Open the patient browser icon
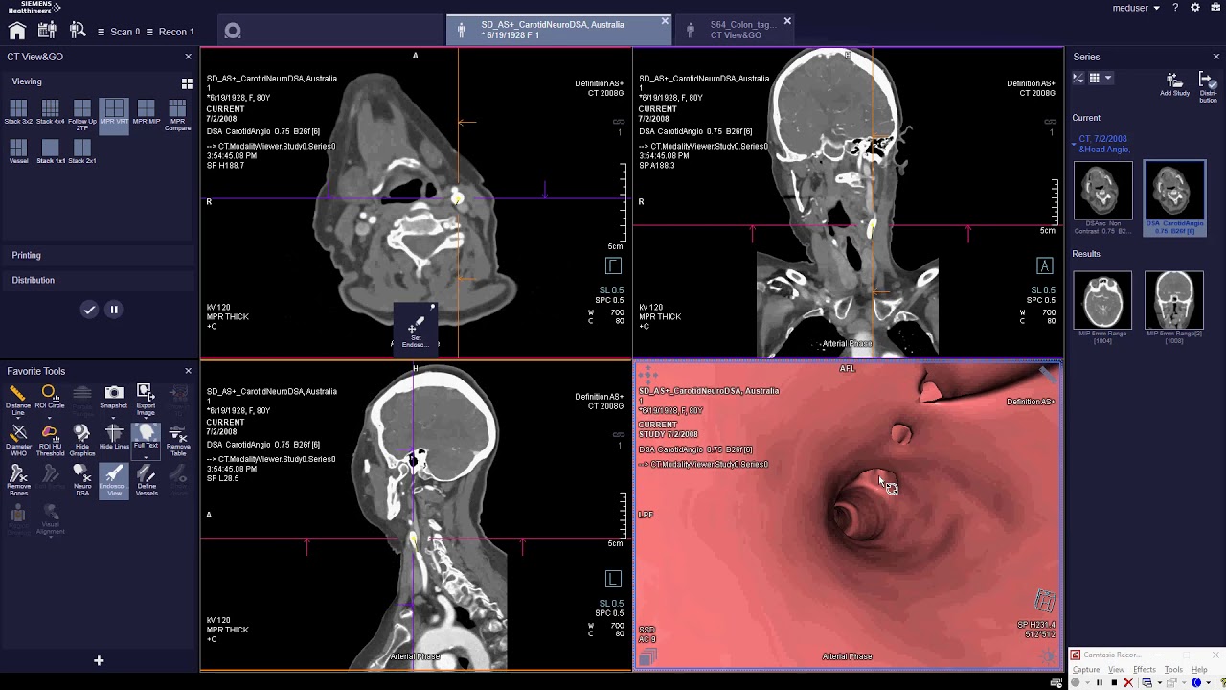The height and width of the screenshot is (690, 1226). click(x=48, y=32)
